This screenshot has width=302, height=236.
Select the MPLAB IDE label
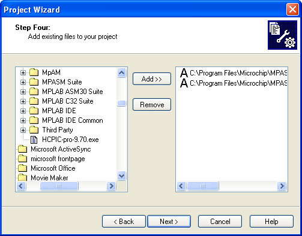(59, 111)
